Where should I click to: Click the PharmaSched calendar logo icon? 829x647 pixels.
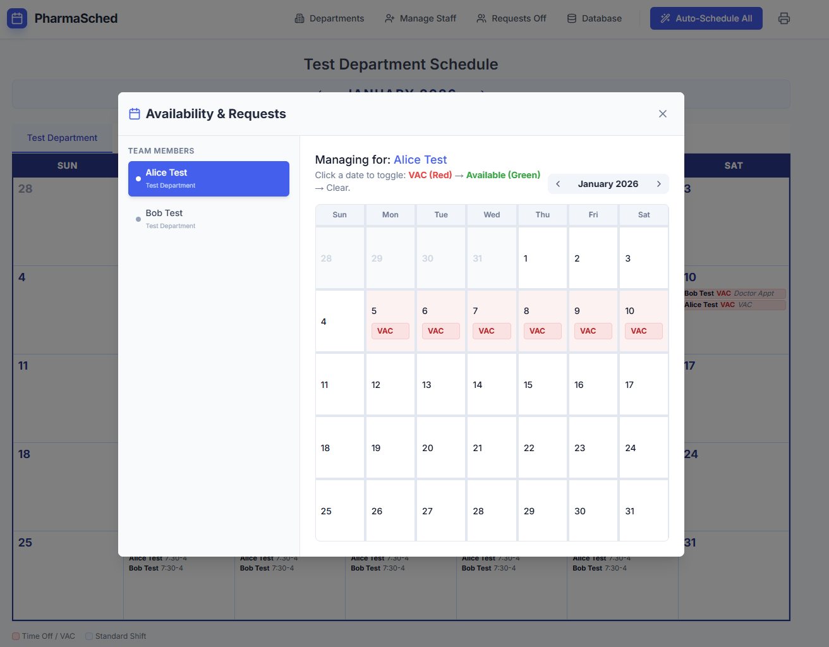pos(17,18)
